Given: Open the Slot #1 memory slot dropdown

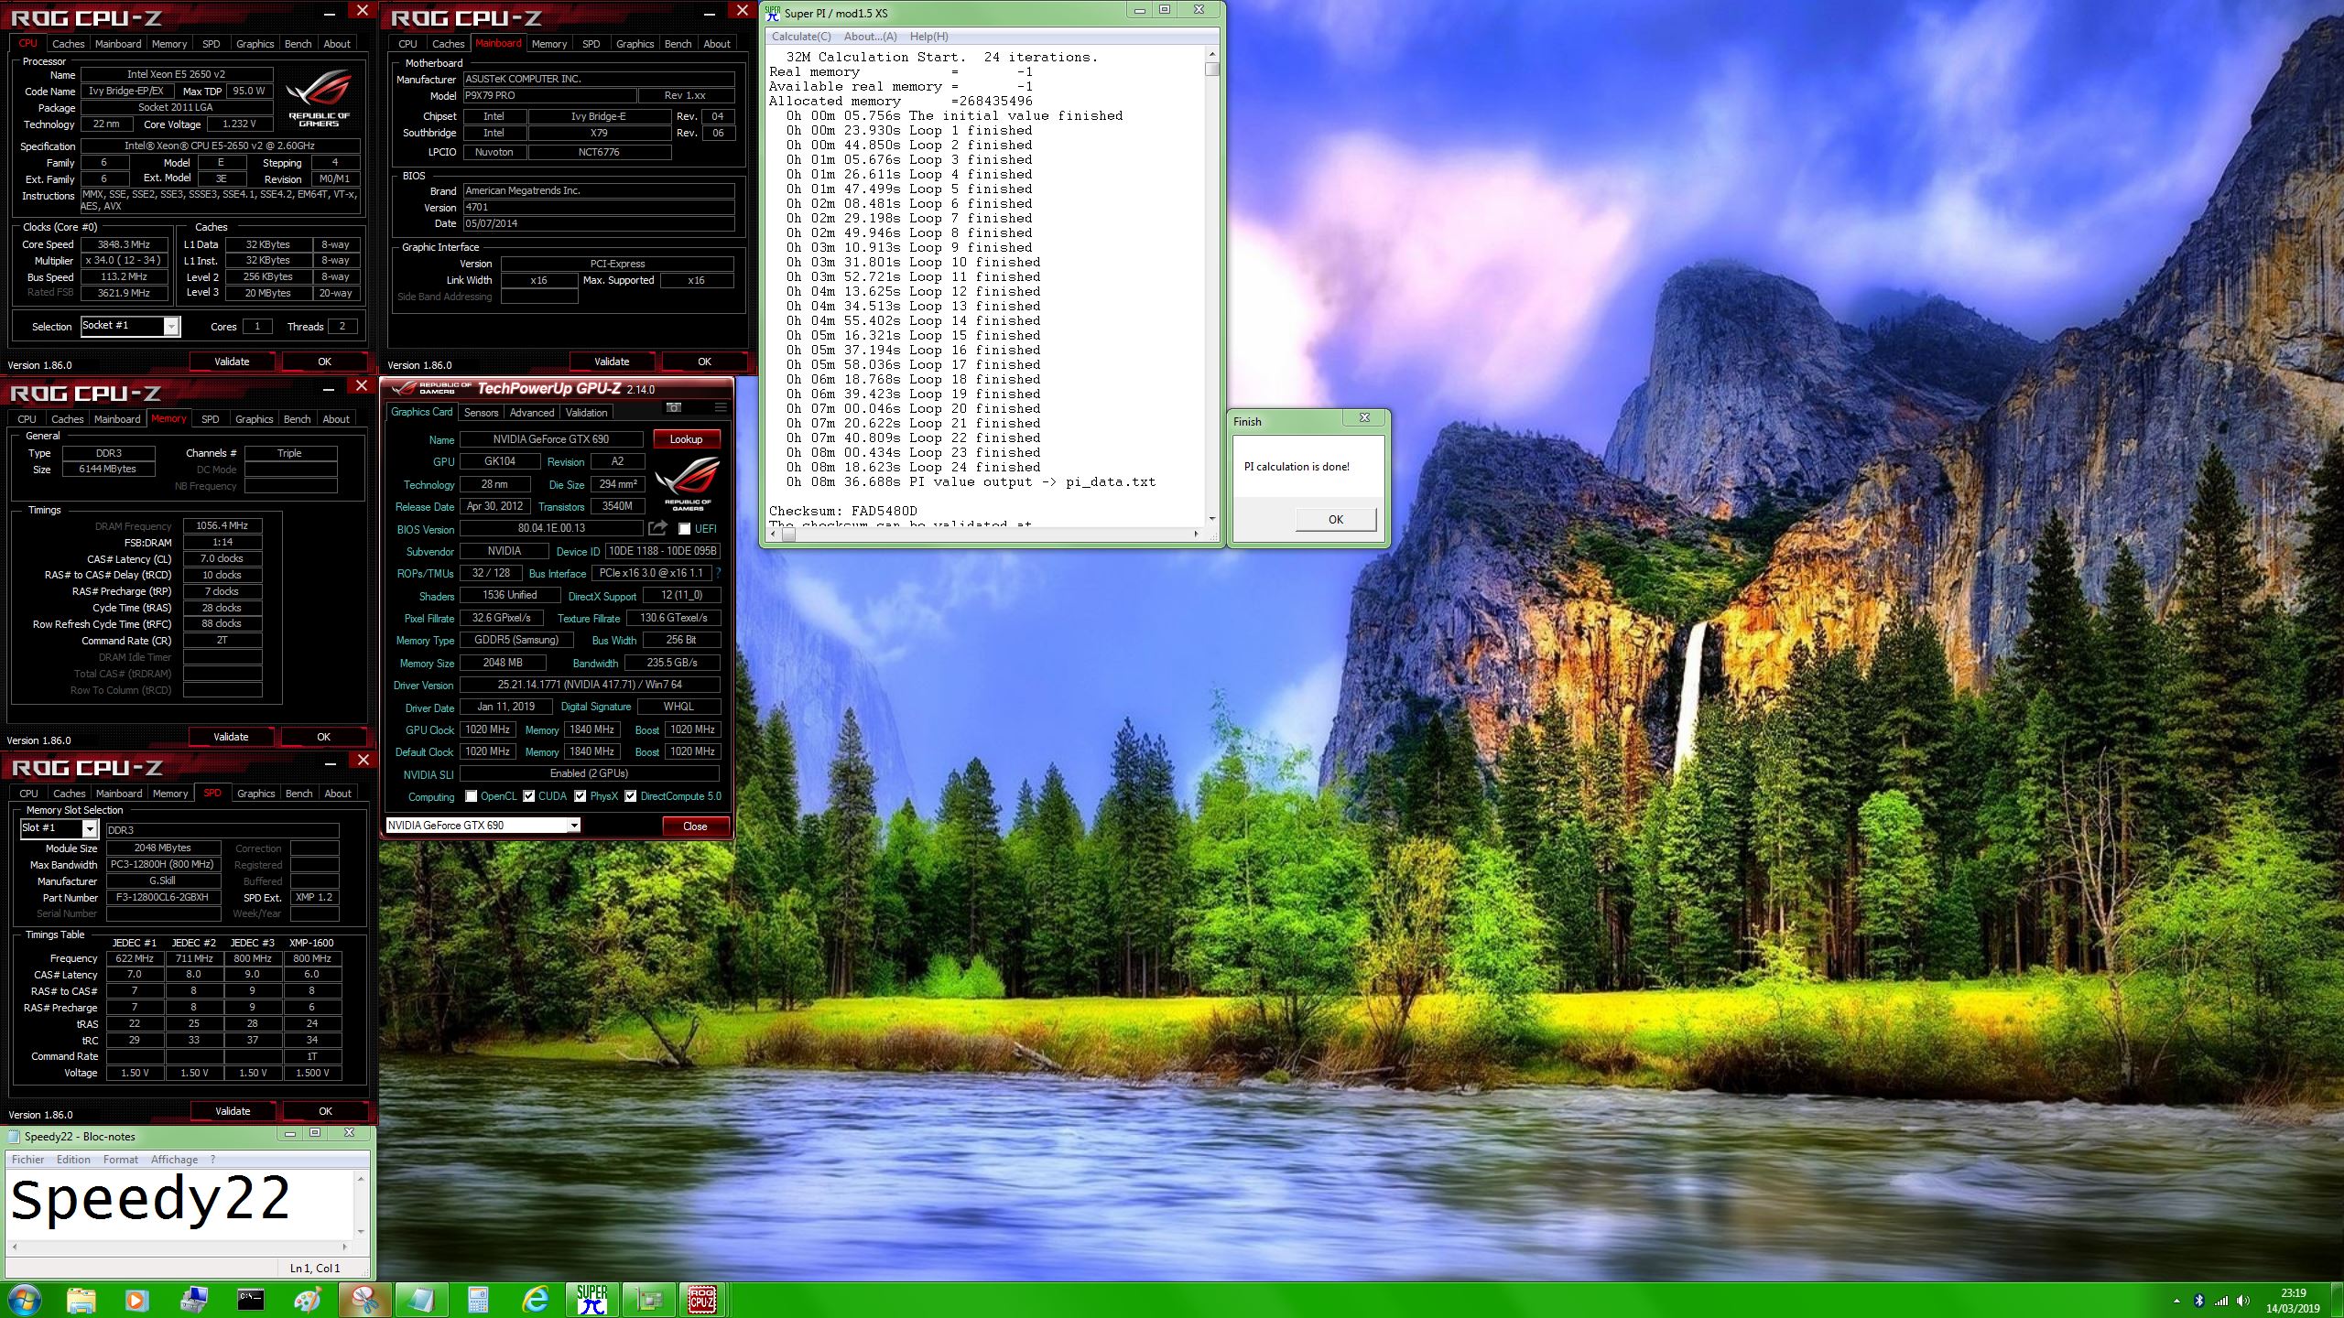Looking at the screenshot, I should pyautogui.click(x=89, y=828).
